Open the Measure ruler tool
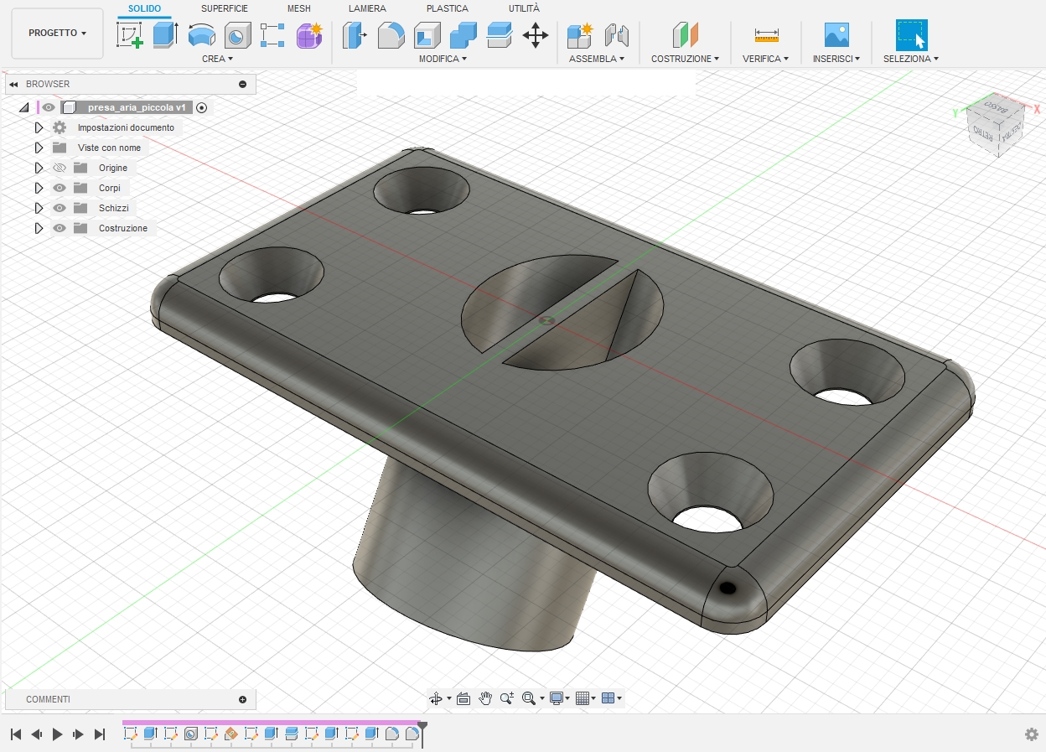The width and height of the screenshot is (1046, 752). (766, 35)
